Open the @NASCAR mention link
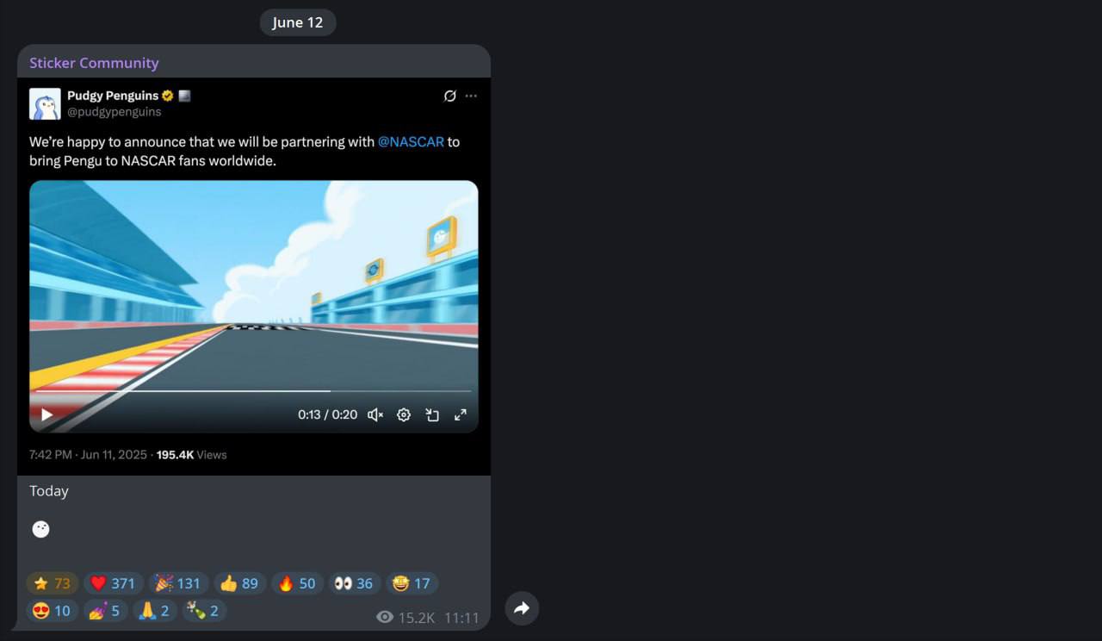 411,141
